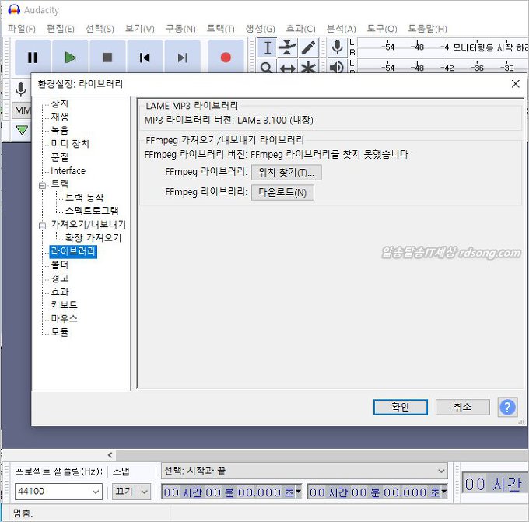Select the Envelope tool
Screen dimensions: 529x522
(x=288, y=47)
